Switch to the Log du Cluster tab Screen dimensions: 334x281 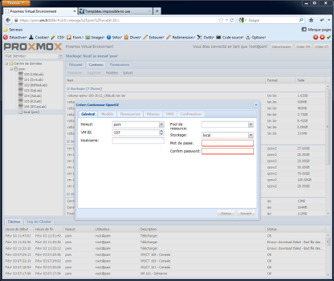pyautogui.click(x=39, y=221)
